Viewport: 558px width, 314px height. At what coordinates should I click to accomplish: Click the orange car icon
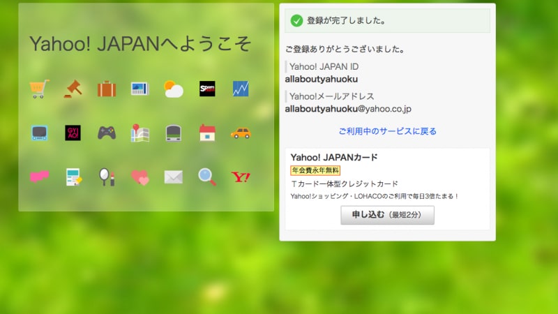tap(241, 133)
